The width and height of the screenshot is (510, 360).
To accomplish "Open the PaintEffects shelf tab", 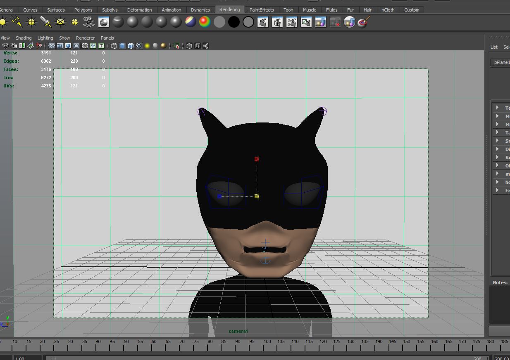I will pos(262,10).
